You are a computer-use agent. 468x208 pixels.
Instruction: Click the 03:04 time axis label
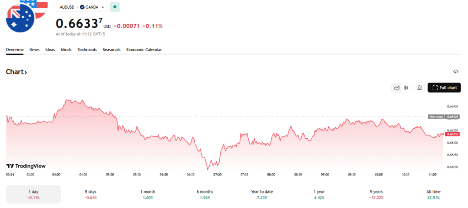10,175
